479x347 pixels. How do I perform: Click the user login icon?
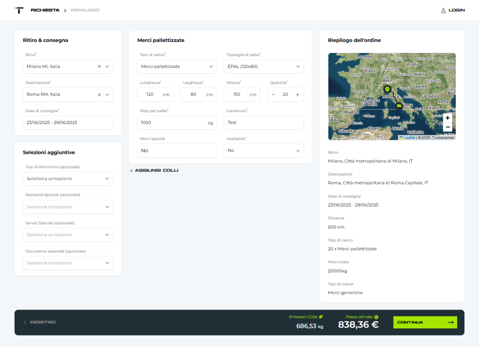coord(443,11)
